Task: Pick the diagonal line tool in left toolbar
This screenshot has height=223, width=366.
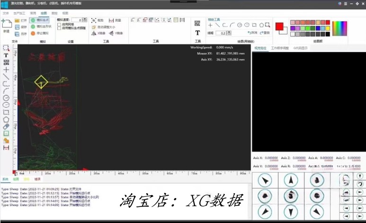Action: [6, 77]
